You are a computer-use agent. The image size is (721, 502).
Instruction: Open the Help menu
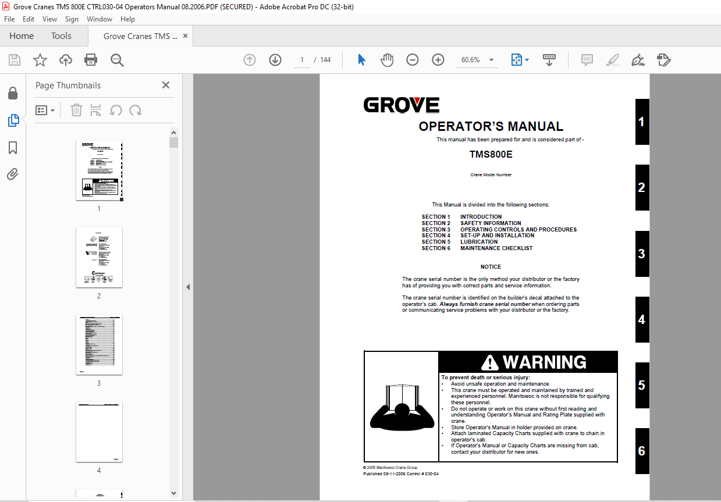(x=127, y=19)
